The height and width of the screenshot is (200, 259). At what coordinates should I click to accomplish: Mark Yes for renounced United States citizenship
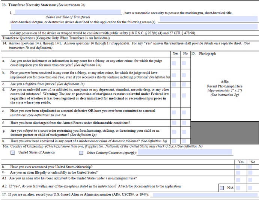click(x=238, y=167)
